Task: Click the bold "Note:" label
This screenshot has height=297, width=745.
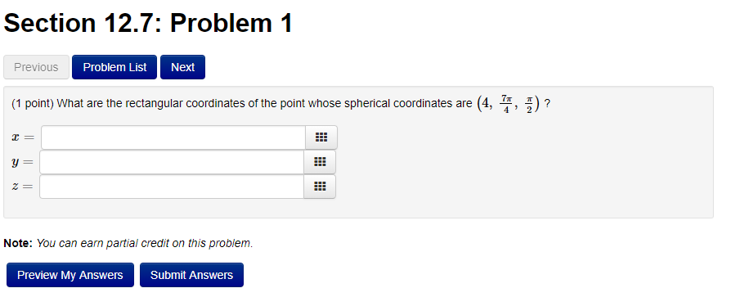Action: tap(18, 243)
